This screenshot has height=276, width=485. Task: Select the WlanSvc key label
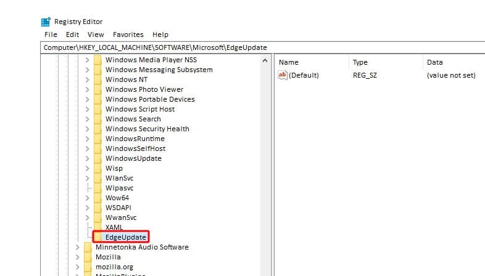click(119, 179)
